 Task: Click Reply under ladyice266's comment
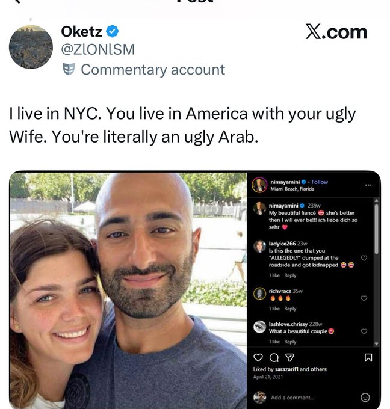[290, 275]
